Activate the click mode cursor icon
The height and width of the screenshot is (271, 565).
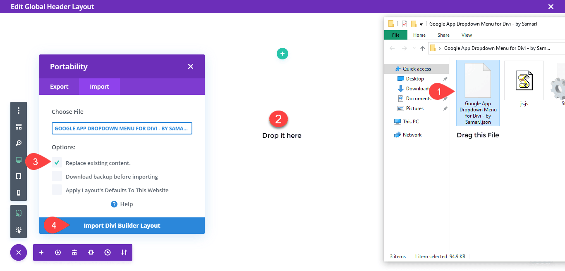tap(19, 230)
